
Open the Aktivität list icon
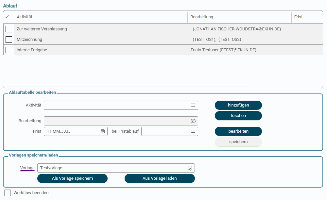(193, 105)
